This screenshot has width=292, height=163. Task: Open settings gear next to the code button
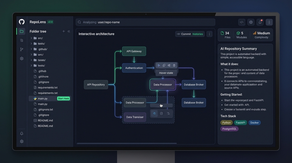(251, 22)
